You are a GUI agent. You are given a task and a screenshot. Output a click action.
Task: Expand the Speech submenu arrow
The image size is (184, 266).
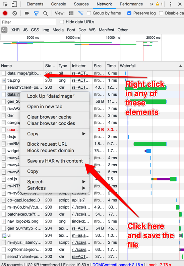84,182
